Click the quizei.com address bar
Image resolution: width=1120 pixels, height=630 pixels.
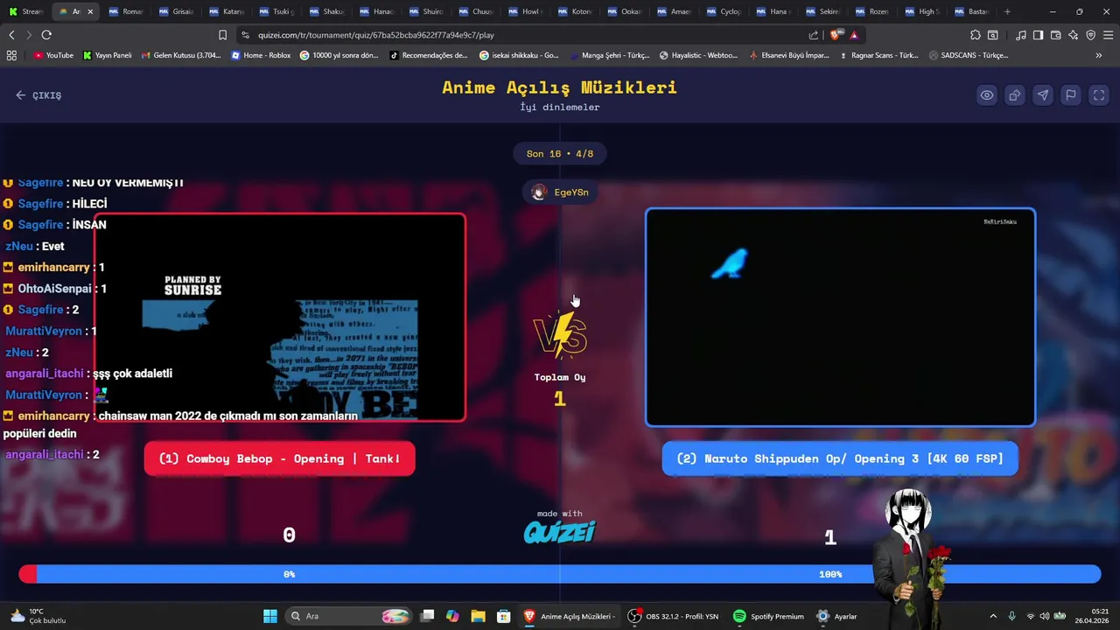pyautogui.click(x=525, y=35)
